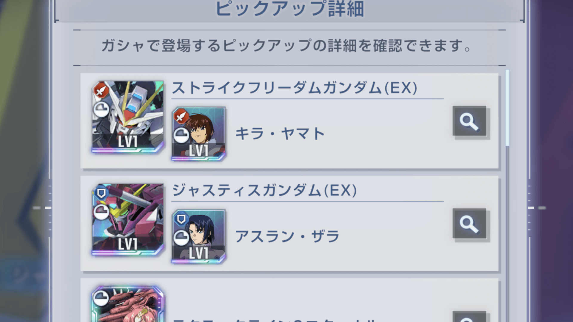The height and width of the screenshot is (322, 573).
Task: Click the ストライクフリーダムガンダム(EX) name text
Action: 295,88
